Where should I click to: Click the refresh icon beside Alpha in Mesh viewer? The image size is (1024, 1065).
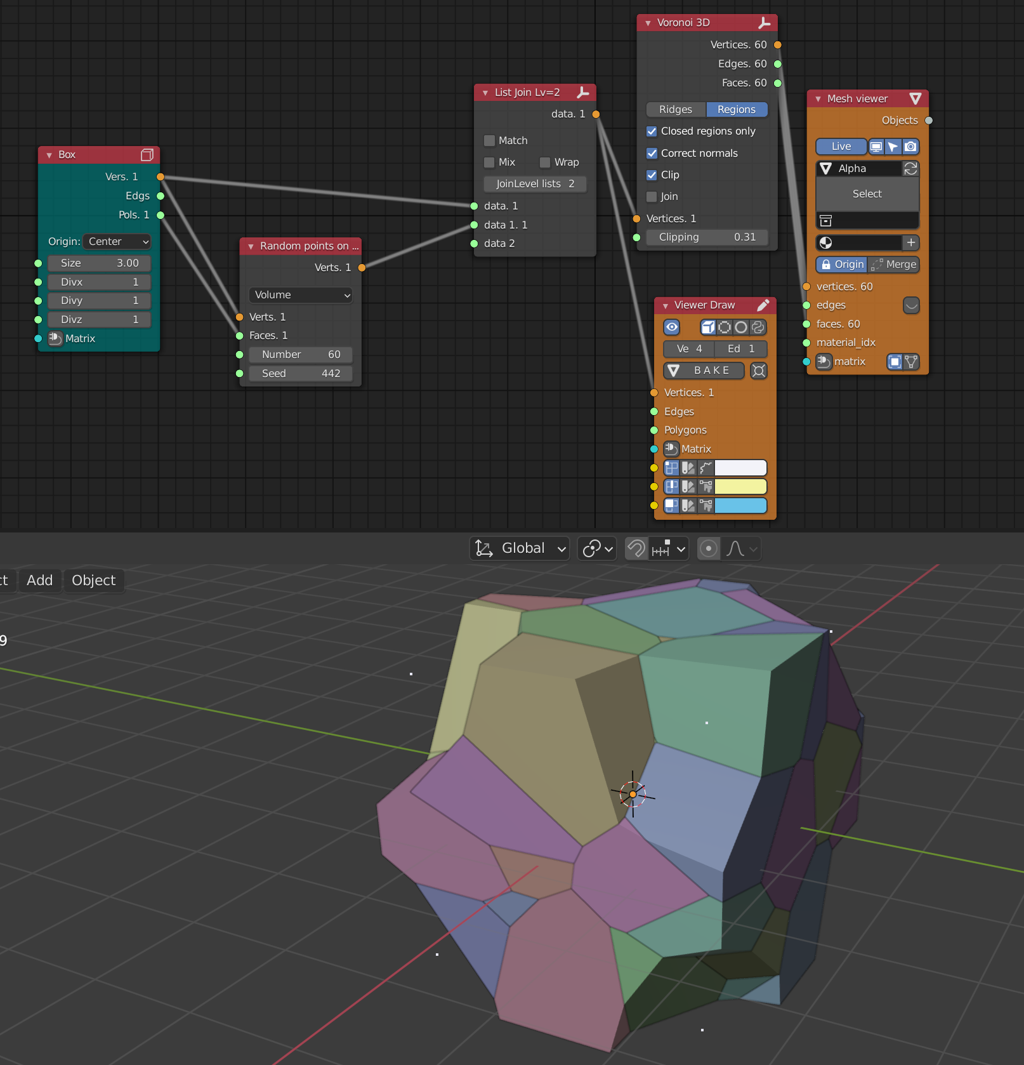[911, 169]
